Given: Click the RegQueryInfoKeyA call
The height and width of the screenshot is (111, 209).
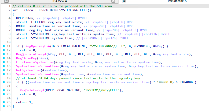Looking at the screenshot, I should coord(31,54).
